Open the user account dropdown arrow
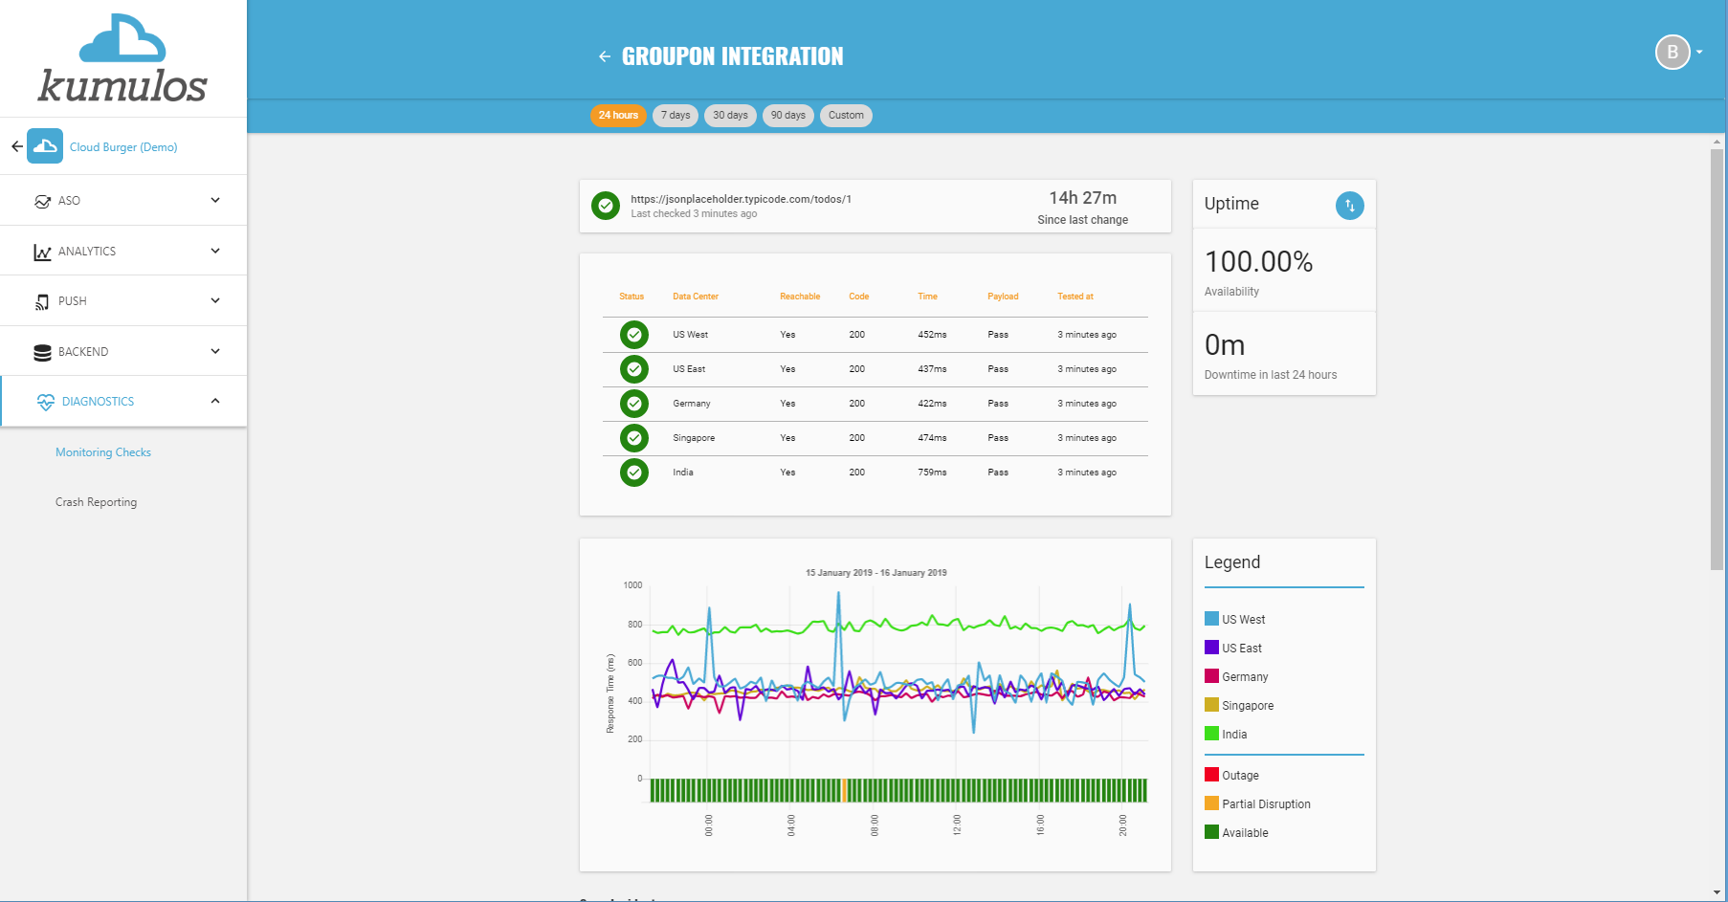 pos(1699,53)
